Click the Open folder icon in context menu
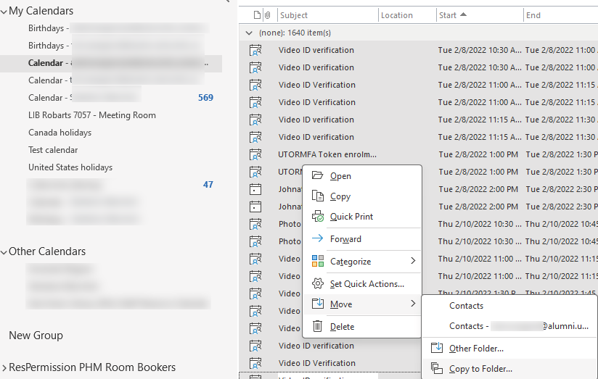 coord(317,176)
